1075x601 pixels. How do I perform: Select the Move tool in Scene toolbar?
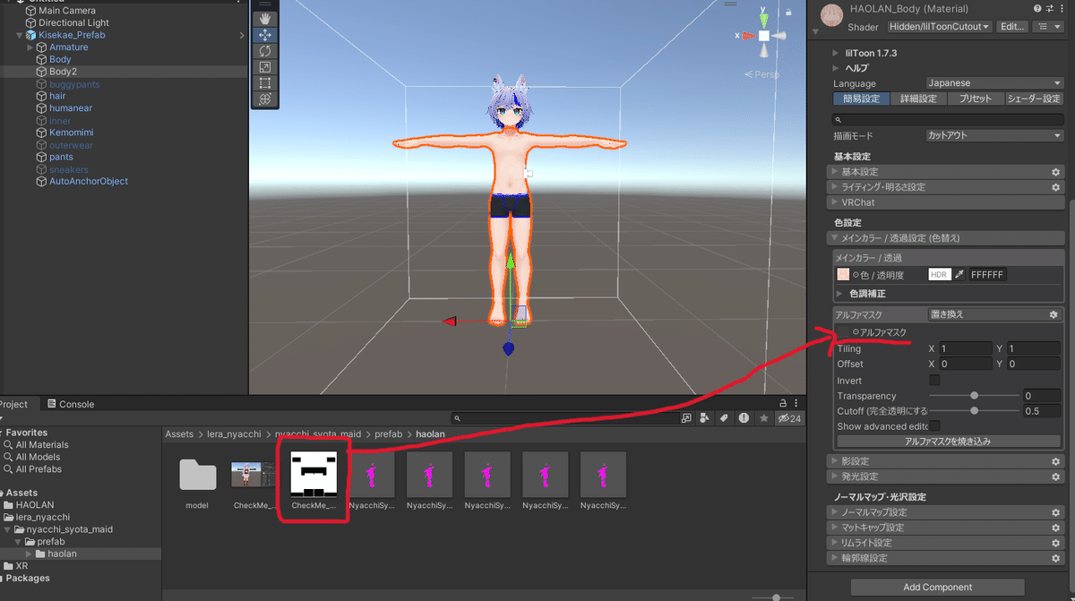pyautogui.click(x=266, y=35)
